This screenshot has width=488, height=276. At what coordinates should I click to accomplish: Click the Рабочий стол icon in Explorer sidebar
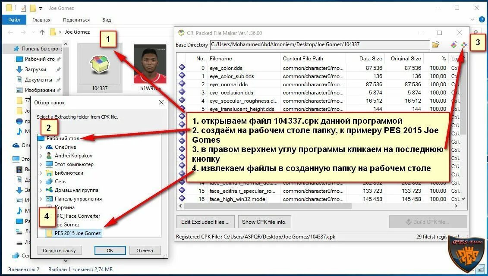pyautogui.click(x=19, y=59)
